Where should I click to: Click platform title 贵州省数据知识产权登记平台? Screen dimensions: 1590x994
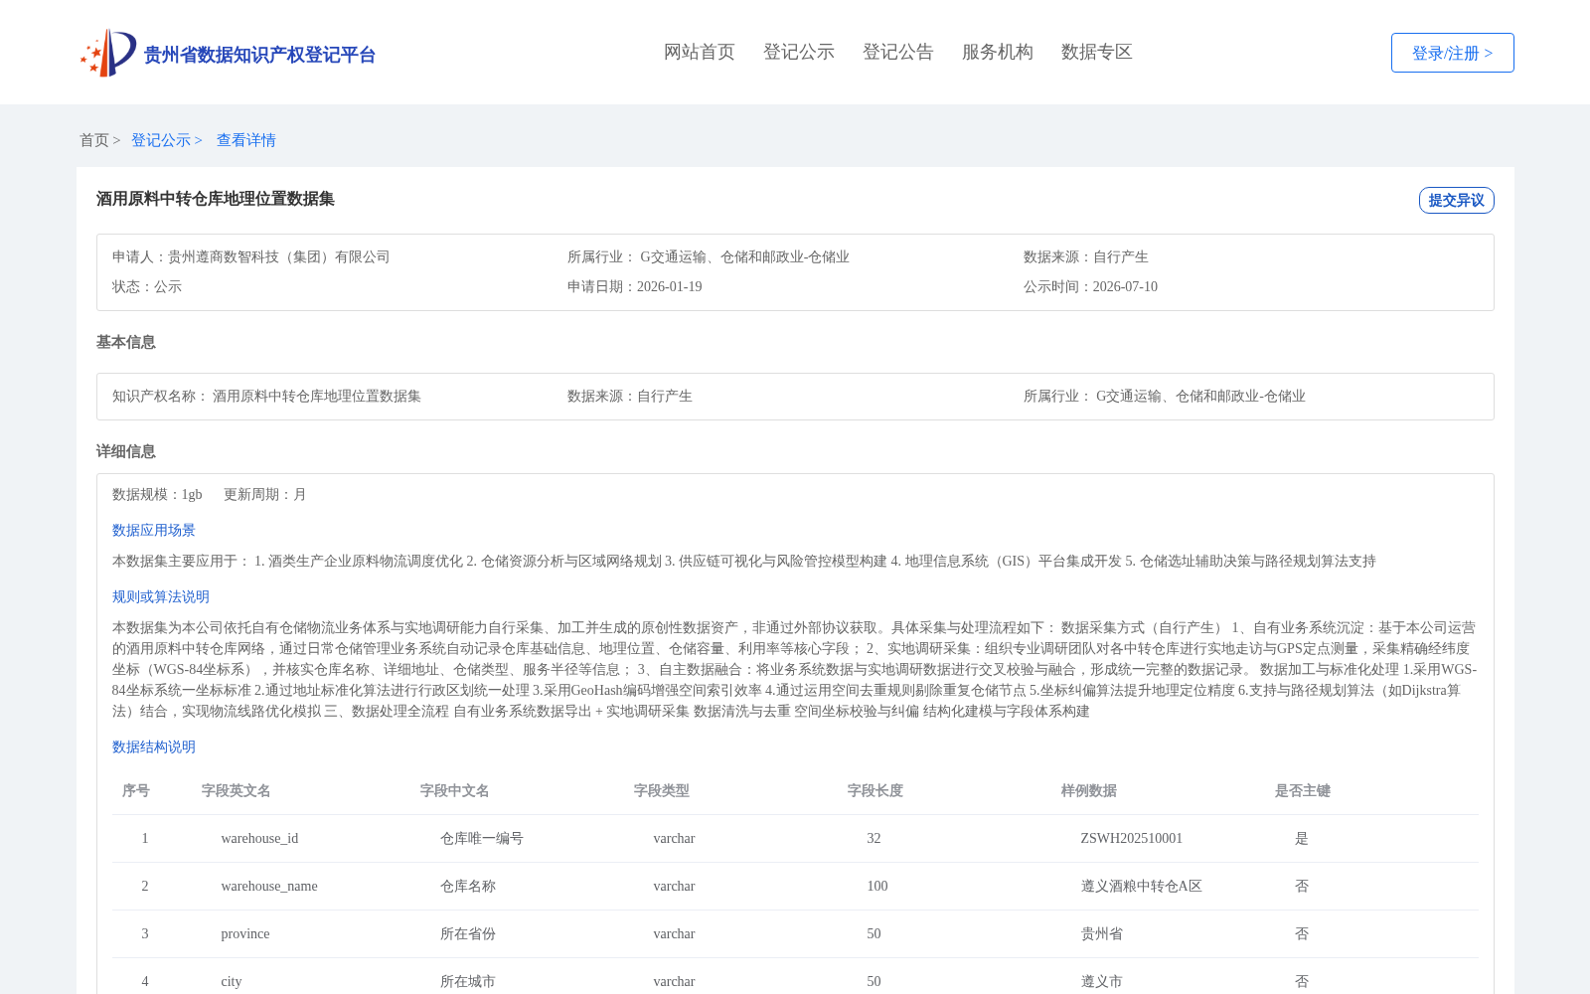click(259, 55)
